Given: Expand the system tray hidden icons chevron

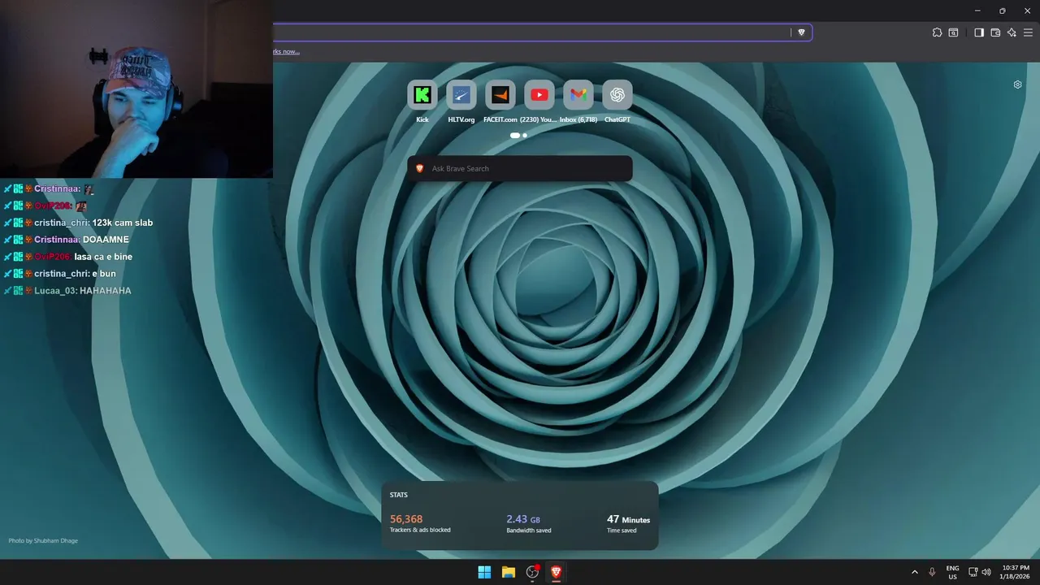Looking at the screenshot, I should point(914,572).
